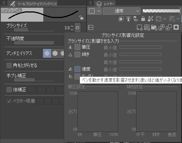Create a new vector layer
Viewport: 182px width, 143px height.
pyautogui.click(x=147, y=28)
